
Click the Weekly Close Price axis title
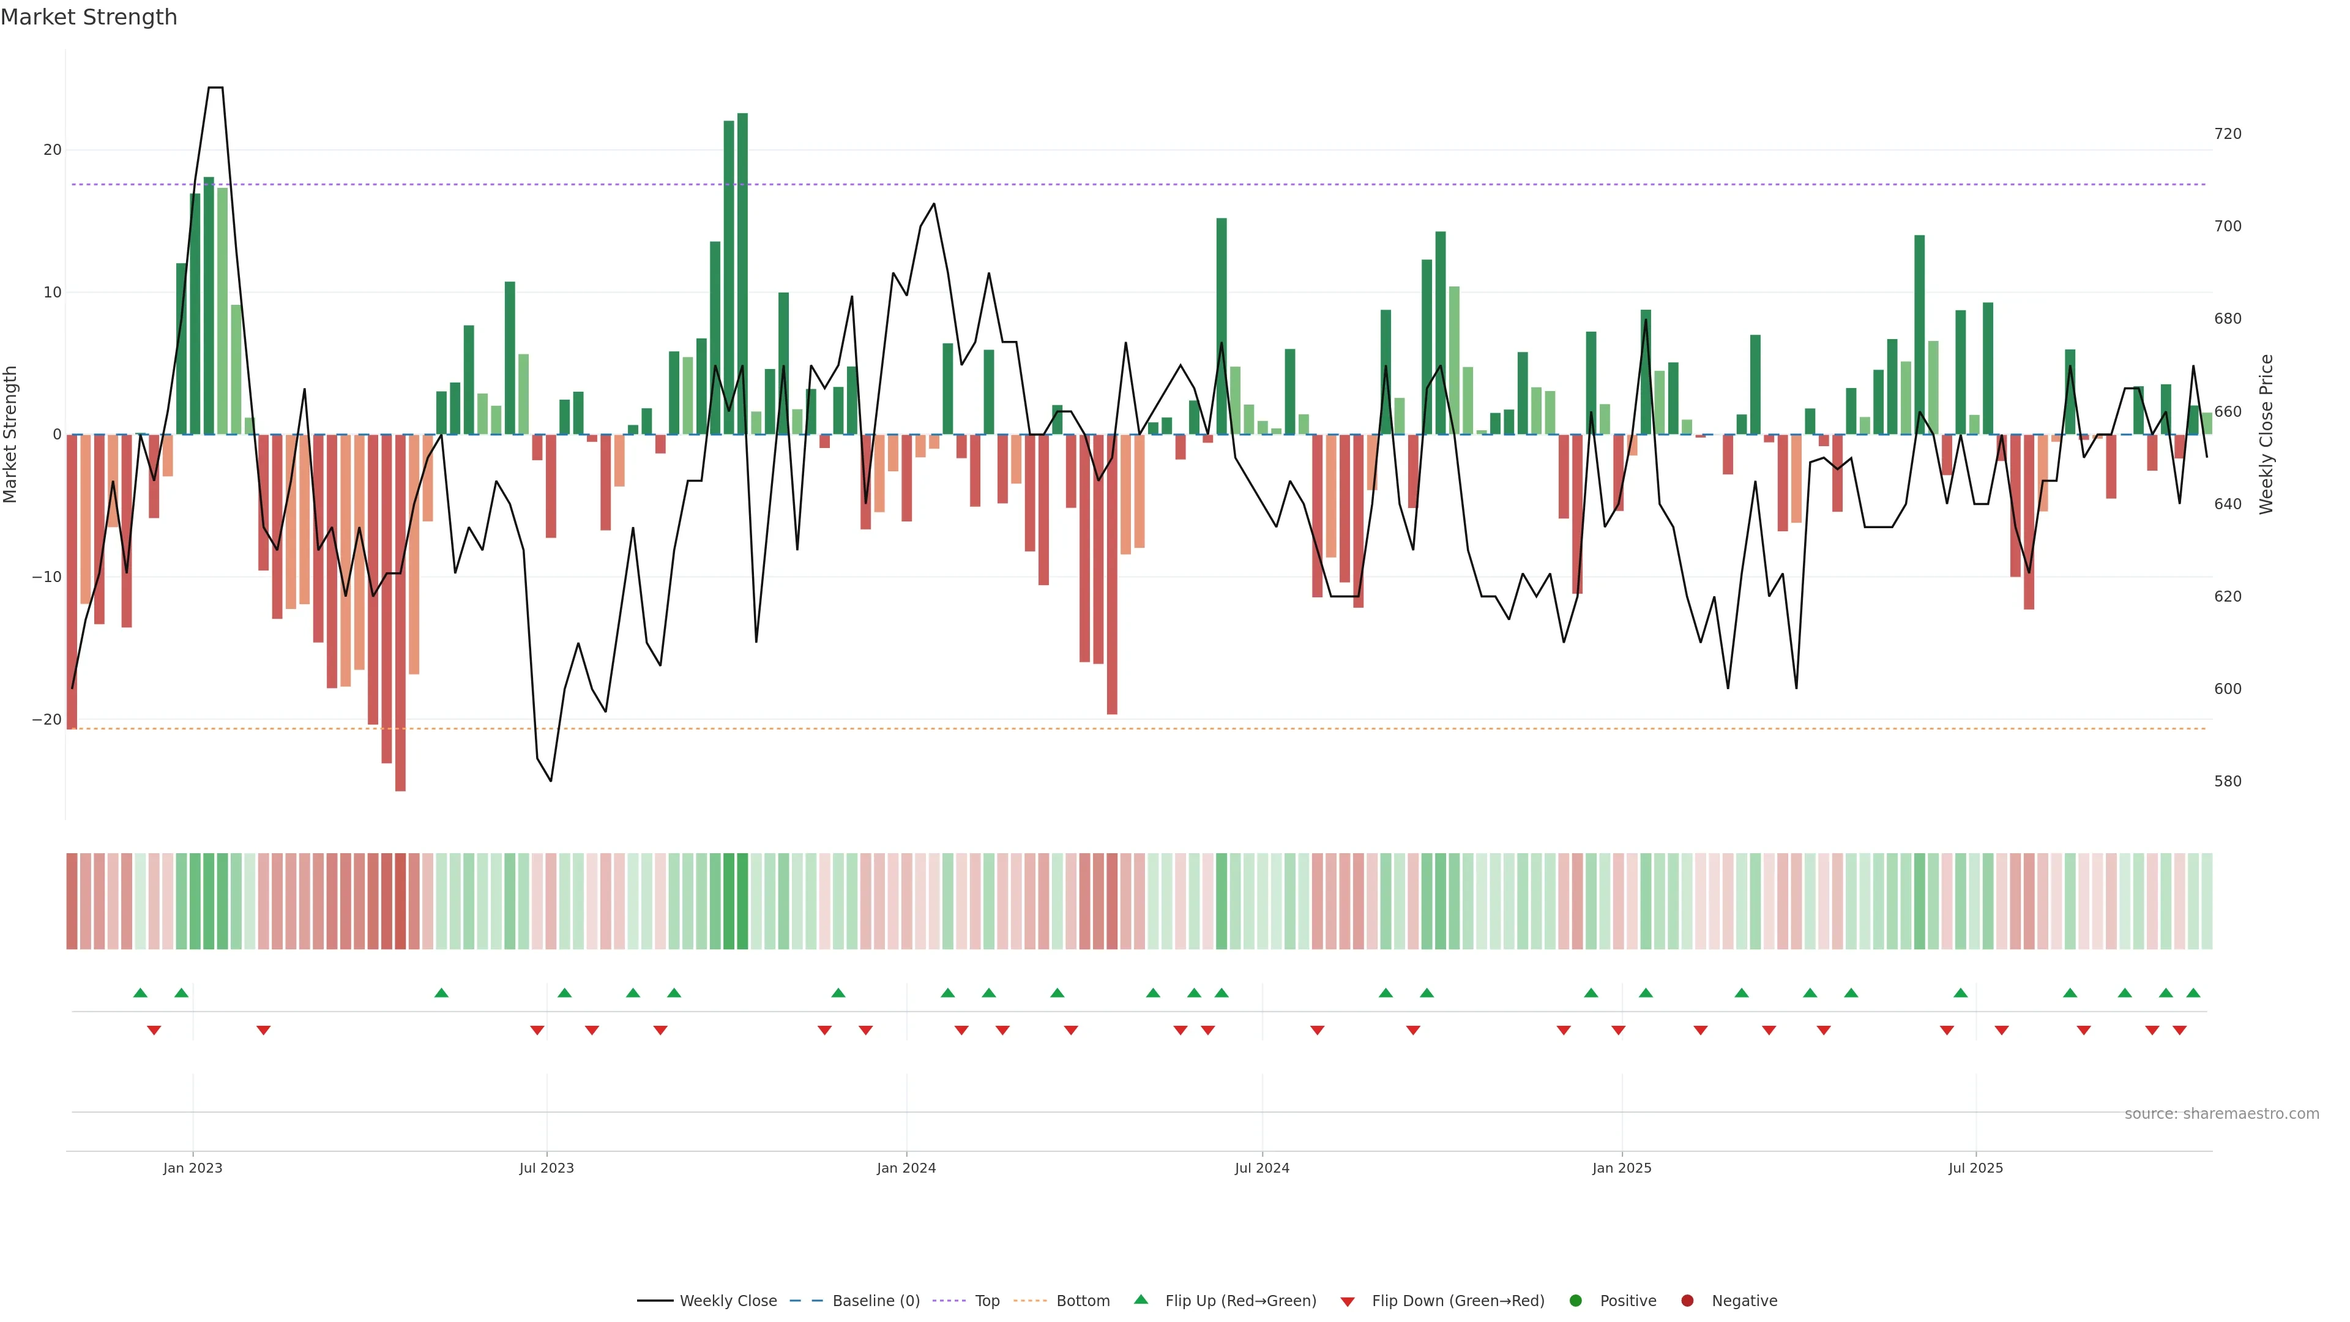pyautogui.click(x=2266, y=435)
